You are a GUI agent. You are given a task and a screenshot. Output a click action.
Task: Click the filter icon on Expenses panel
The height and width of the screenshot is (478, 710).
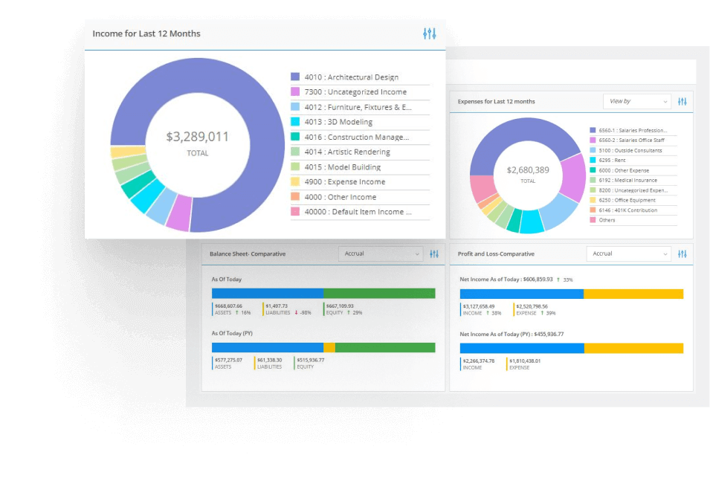[682, 101]
